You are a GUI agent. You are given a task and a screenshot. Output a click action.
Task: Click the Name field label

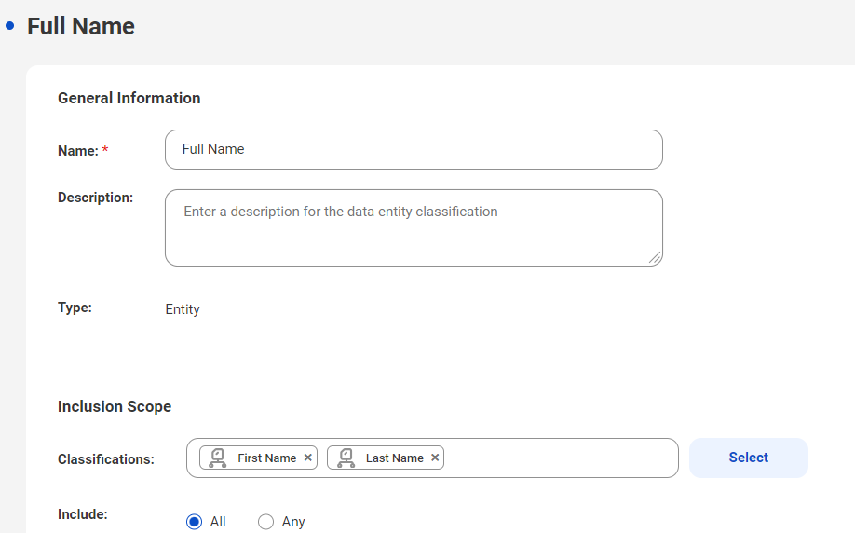click(78, 151)
